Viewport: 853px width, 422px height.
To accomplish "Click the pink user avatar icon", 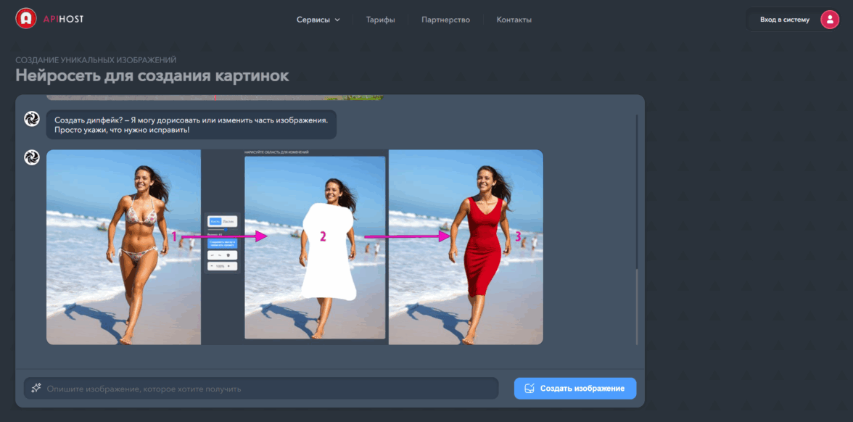I will [829, 20].
